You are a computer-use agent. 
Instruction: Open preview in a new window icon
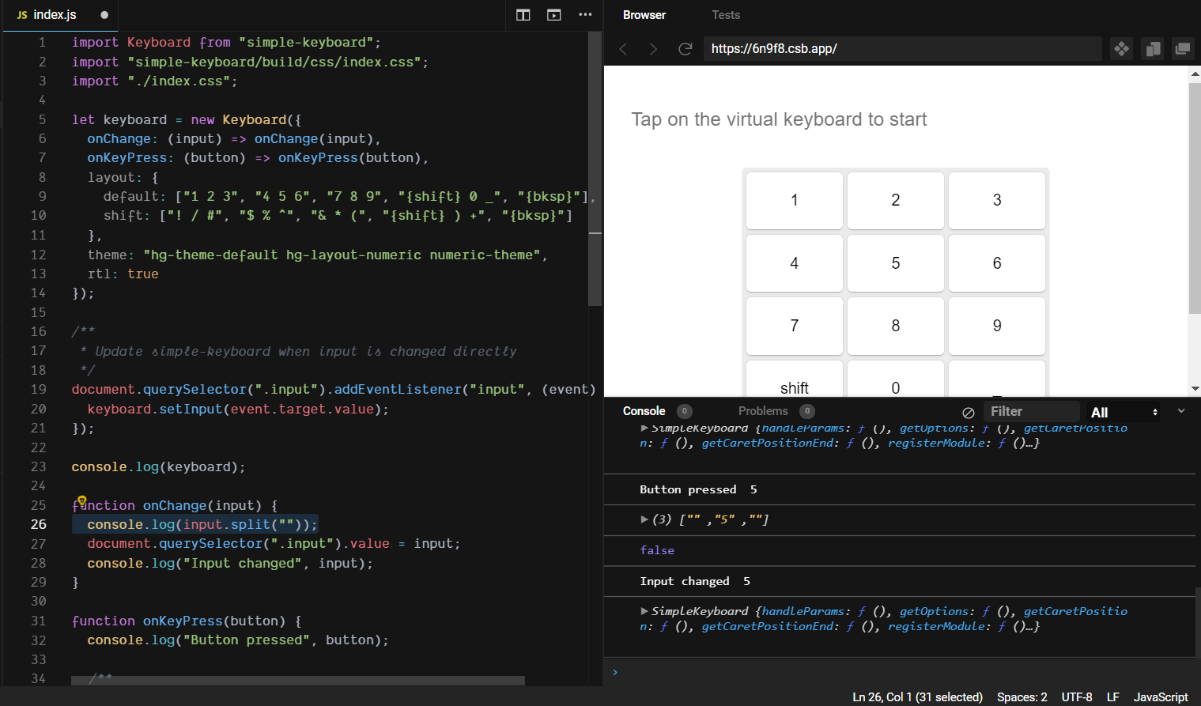pyautogui.click(x=1183, y=48)
